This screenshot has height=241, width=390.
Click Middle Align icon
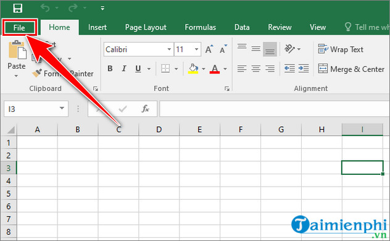tap(255, 49)
